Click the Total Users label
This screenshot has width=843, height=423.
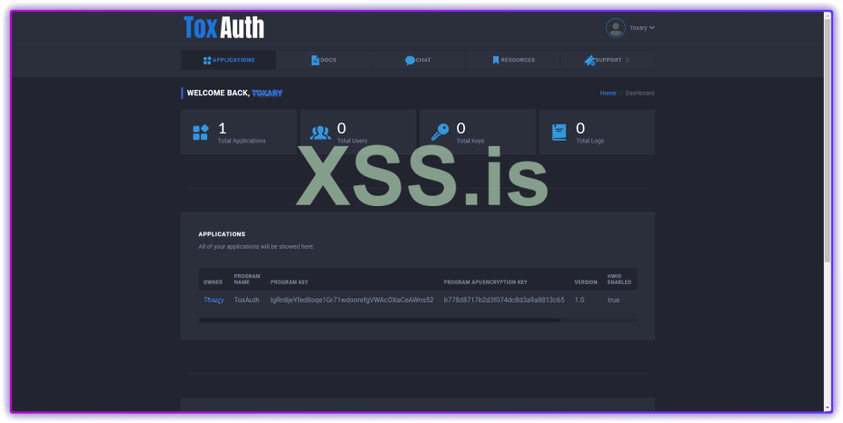pos(352,141)
